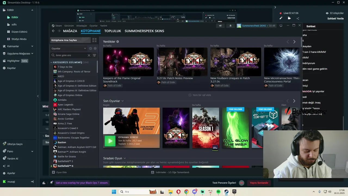Open Oyunlar menu in Steam
The height and width of the screenshot is (196, 348).
coord(94,26)
